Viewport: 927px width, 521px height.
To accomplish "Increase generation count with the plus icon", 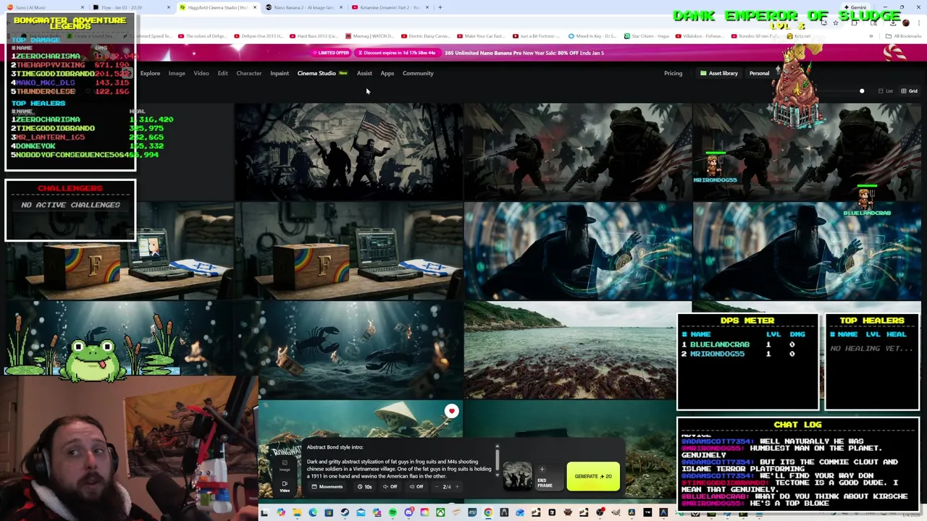I will tap(457, 486).
